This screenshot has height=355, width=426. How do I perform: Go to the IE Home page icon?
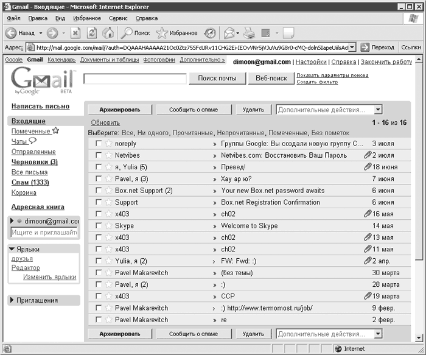click(107, 33)
